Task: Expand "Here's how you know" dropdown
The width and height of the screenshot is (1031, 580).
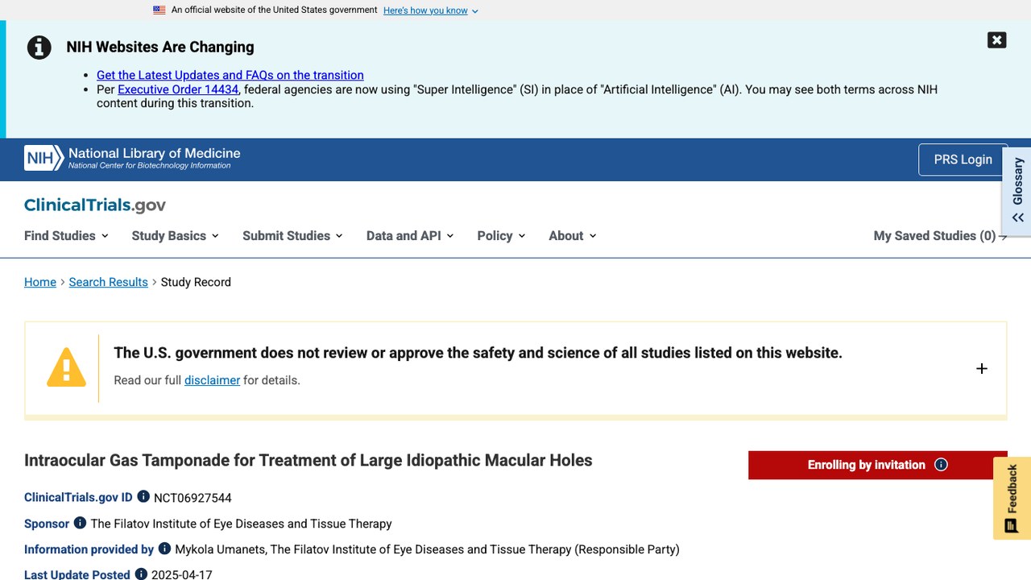Action: click(x=431, y=10)
